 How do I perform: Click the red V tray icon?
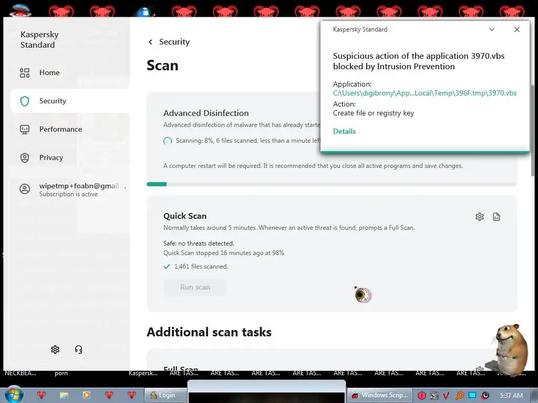coord(447,396)
